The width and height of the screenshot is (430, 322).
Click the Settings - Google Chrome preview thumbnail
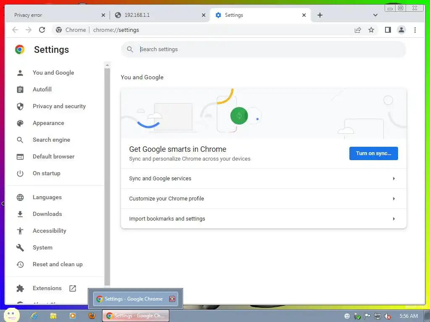pyautogui.click(x=136, y=299)
